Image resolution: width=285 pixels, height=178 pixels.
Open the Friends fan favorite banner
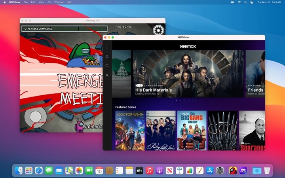[255, 74]
